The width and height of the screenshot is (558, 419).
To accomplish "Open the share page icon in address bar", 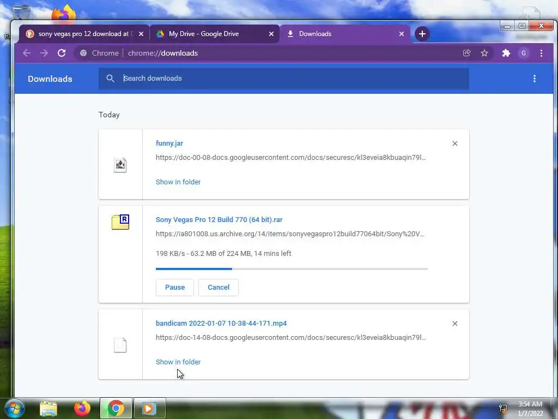I will coord(466,53).
